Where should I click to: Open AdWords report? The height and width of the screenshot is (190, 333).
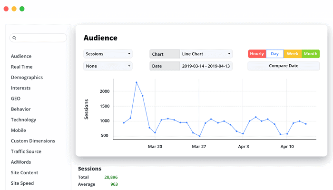pyautogui.click(x=21, y=162)
